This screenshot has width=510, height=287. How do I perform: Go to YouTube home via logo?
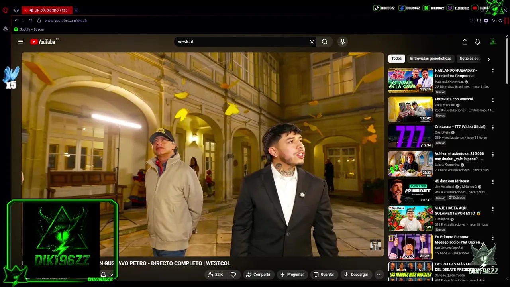tap(43, 42)
